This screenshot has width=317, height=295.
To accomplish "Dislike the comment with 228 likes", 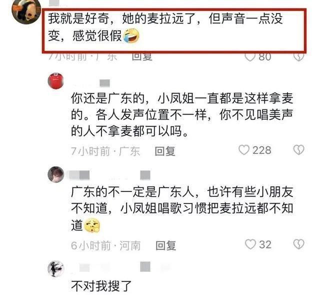I will [298, 150].
